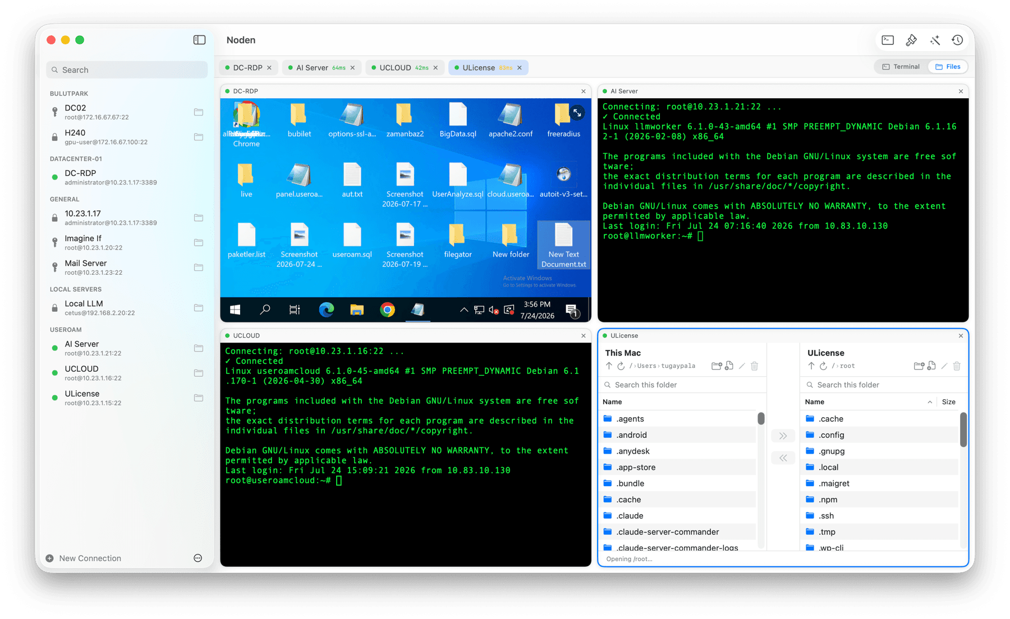Toggle the sidebar with the panel icon
The image size is (1010, 619).
[x=199, y=40]
